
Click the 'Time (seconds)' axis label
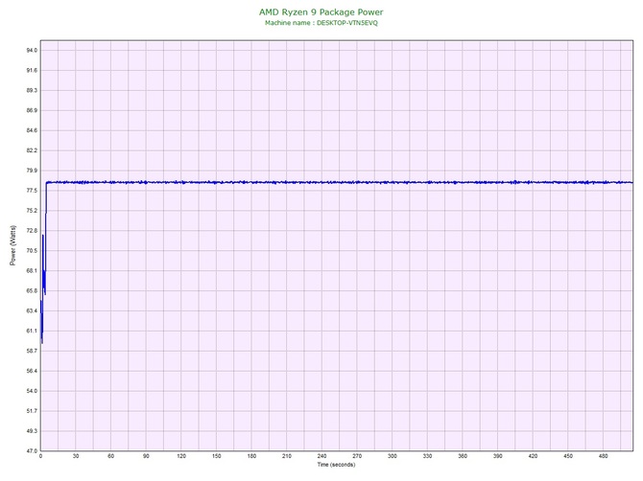coord(336,465)
